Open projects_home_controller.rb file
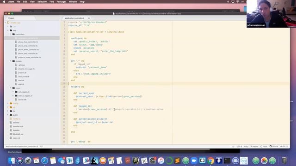The width and height of the screenshot is (296, 166). (x=29, y=57)
